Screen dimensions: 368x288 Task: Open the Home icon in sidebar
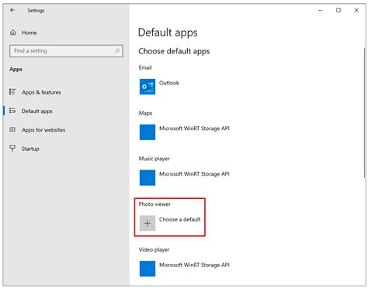point(13,33)
